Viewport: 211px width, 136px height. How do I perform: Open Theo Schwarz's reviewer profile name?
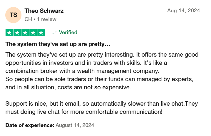click(44, 11)
